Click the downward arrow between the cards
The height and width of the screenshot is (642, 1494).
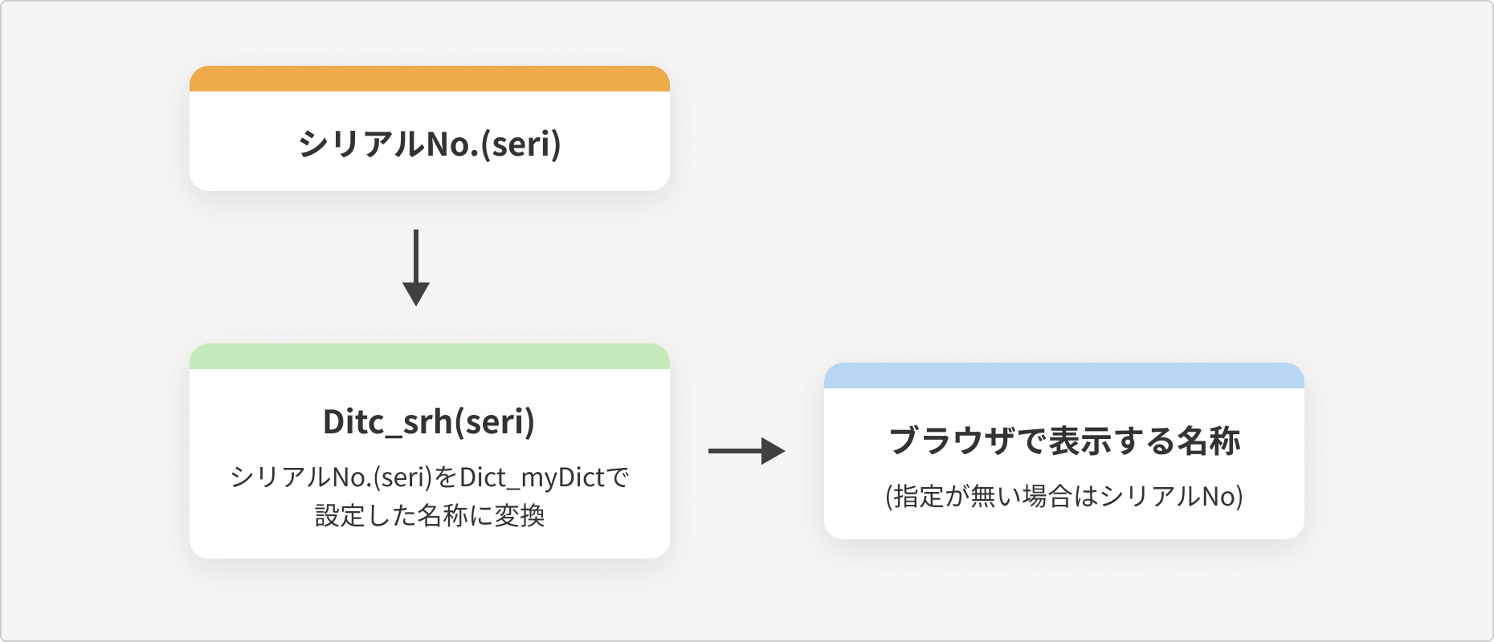point(416,268)
